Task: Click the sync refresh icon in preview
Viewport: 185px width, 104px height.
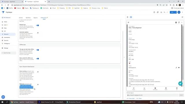Action: 179,23
